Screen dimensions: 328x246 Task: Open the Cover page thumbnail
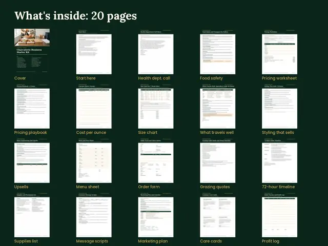click(x=32, y=51)
